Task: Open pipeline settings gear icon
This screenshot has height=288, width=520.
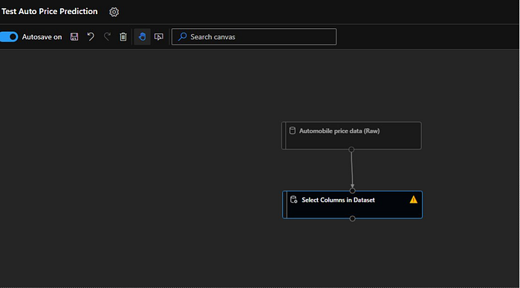Action: point(114,12)
